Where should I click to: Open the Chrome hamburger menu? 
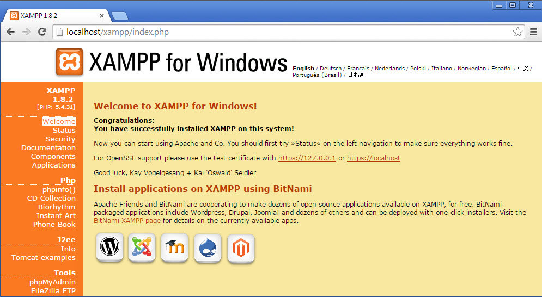533,32
